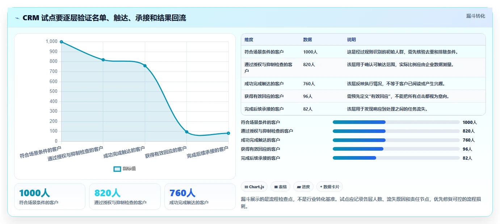Open the 760人 KPI card
The height and width of the screenshot is (224, 500).
coord(200,197)
